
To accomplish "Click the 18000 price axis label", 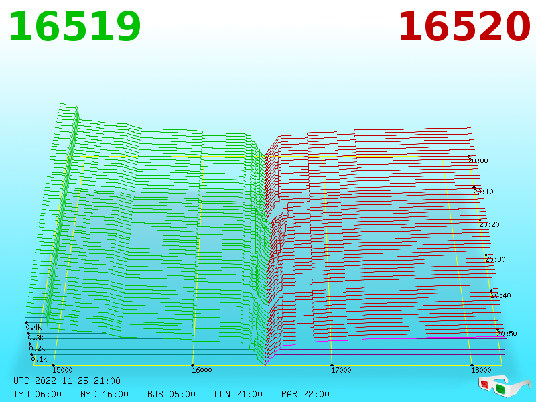I will point(481,370).
